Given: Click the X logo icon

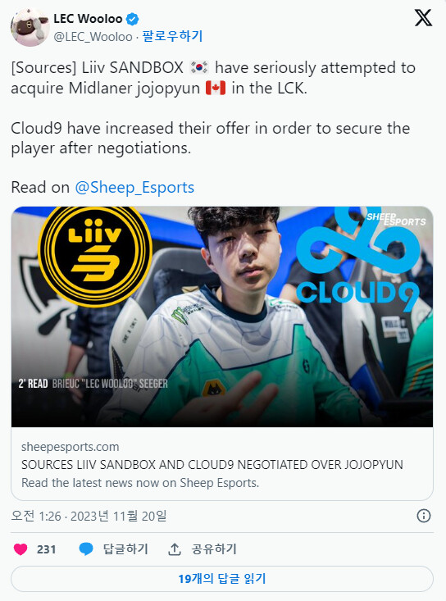Looking at the screenshot, I should (423, 18).
